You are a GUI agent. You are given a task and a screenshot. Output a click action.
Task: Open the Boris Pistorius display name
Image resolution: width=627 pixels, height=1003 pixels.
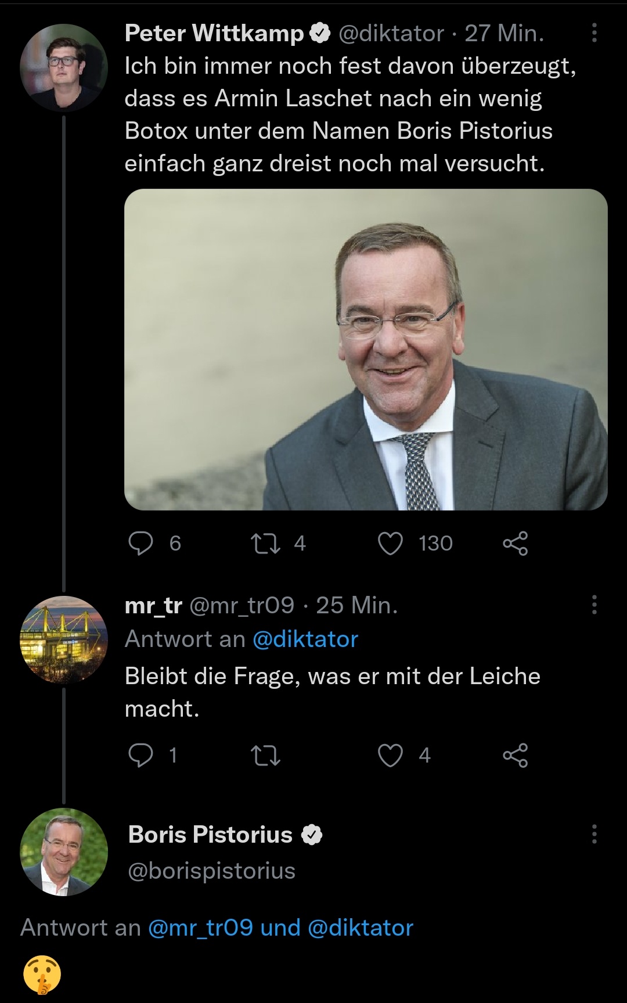pos(210,835)
